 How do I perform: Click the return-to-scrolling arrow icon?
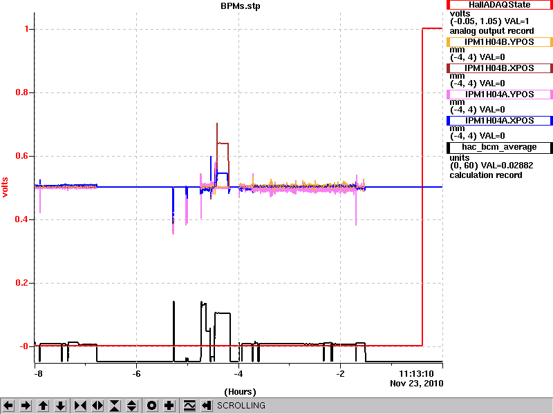(x=206, y=406)
